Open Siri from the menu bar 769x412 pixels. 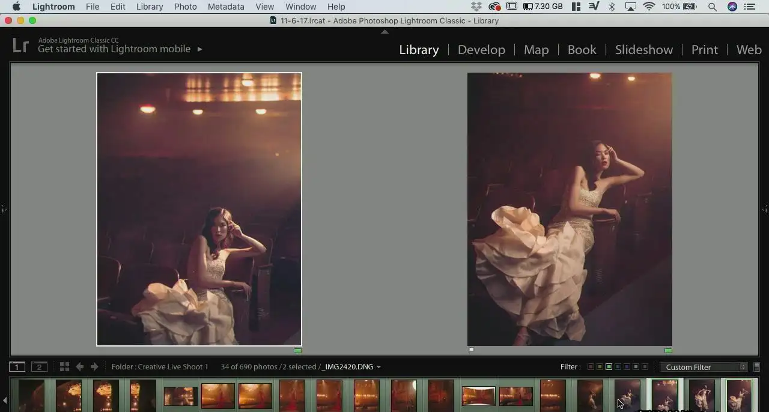732,7
